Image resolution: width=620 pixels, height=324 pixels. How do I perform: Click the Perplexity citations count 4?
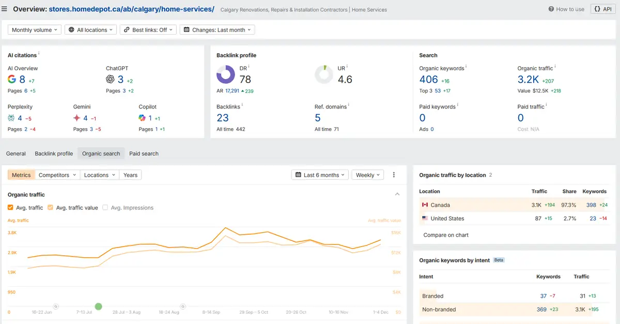(20, 118)
